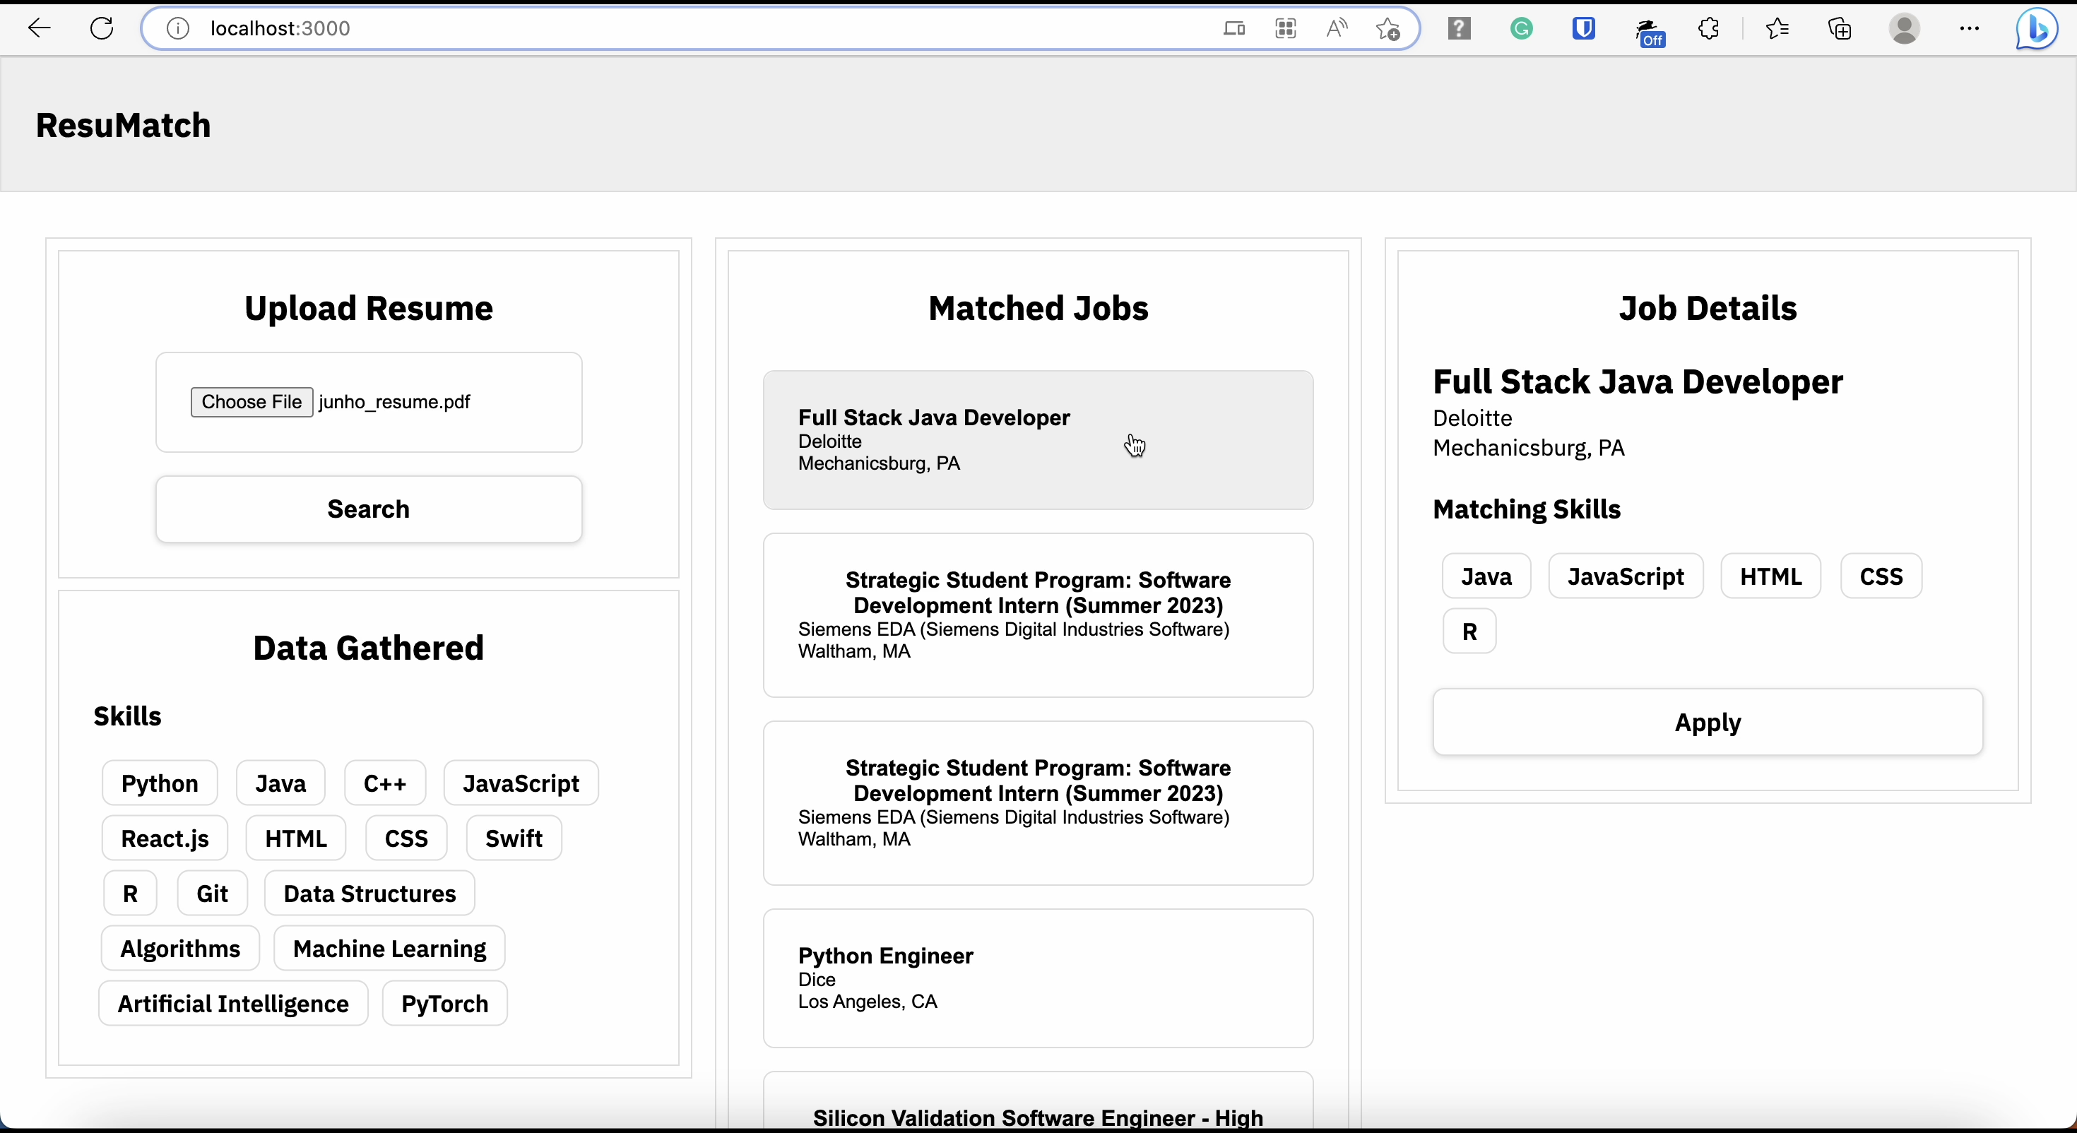Select the Full Stack Java Developer card
Image resolution: width=2077 pixels, height=1133 pixels.
(x=1038, y=439)
